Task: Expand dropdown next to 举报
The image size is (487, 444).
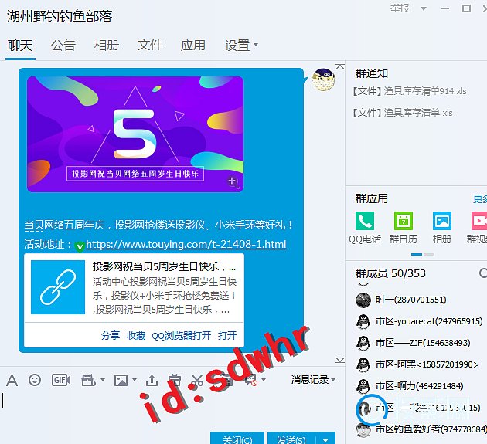Action: coord(423,8)
